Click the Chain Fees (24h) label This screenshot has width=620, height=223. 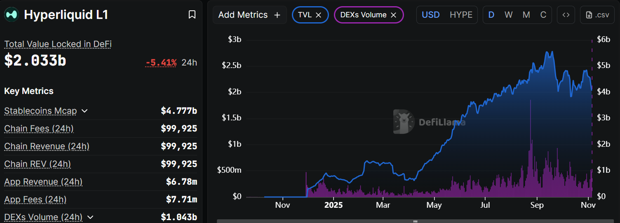point(39,129)
